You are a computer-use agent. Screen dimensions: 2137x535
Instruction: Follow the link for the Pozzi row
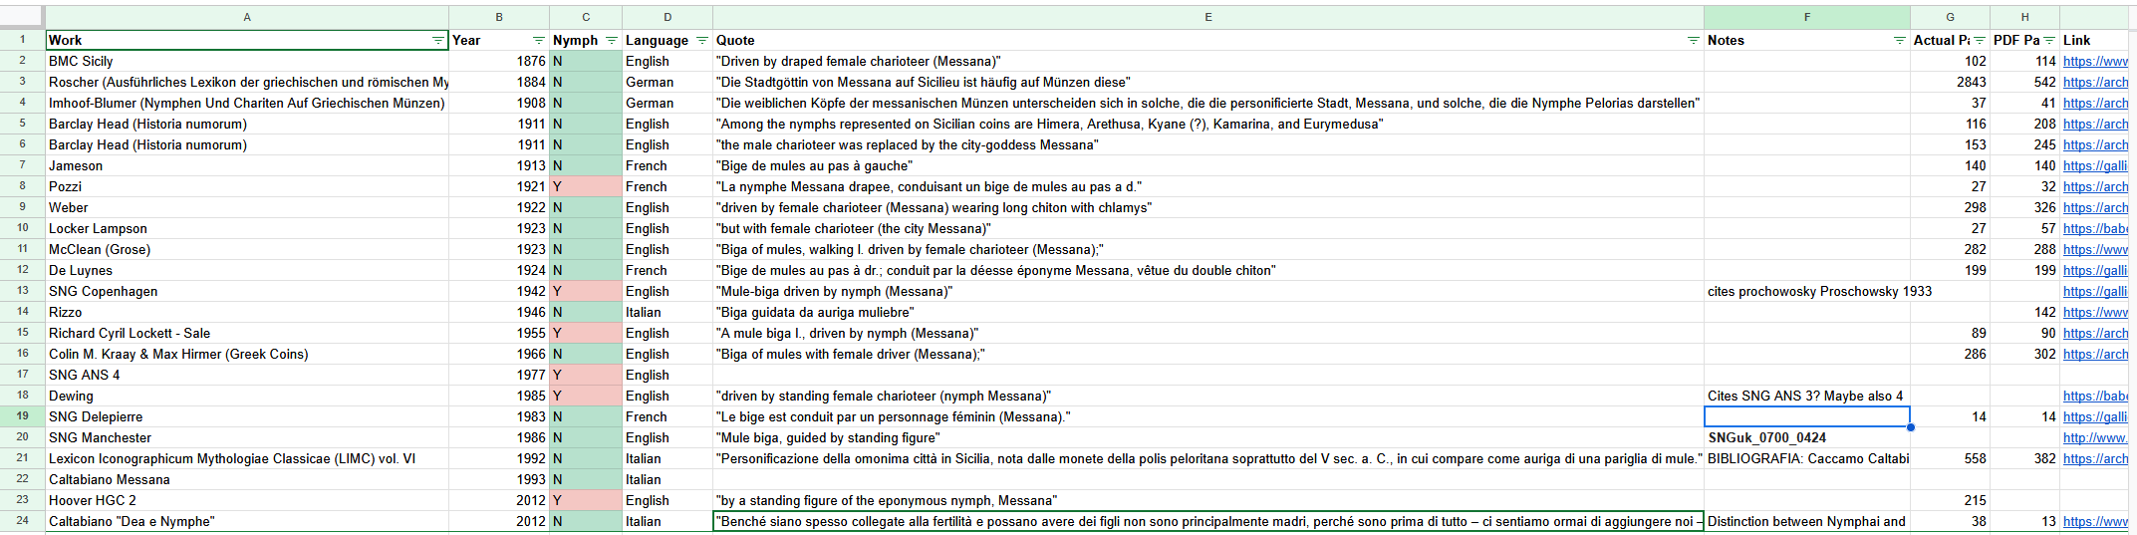coord(2094,187)
